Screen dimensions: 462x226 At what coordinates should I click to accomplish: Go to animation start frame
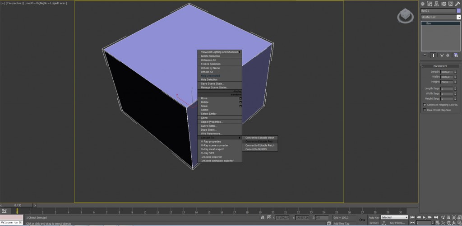click(x=412, y=217)
